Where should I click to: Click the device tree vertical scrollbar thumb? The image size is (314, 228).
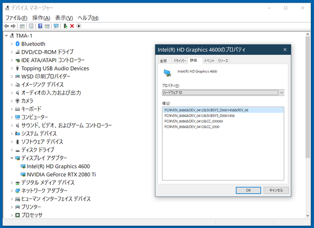coord(308,97)
